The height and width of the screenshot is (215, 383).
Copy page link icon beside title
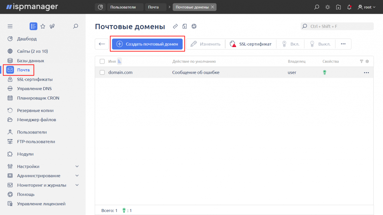coord(175,27)
